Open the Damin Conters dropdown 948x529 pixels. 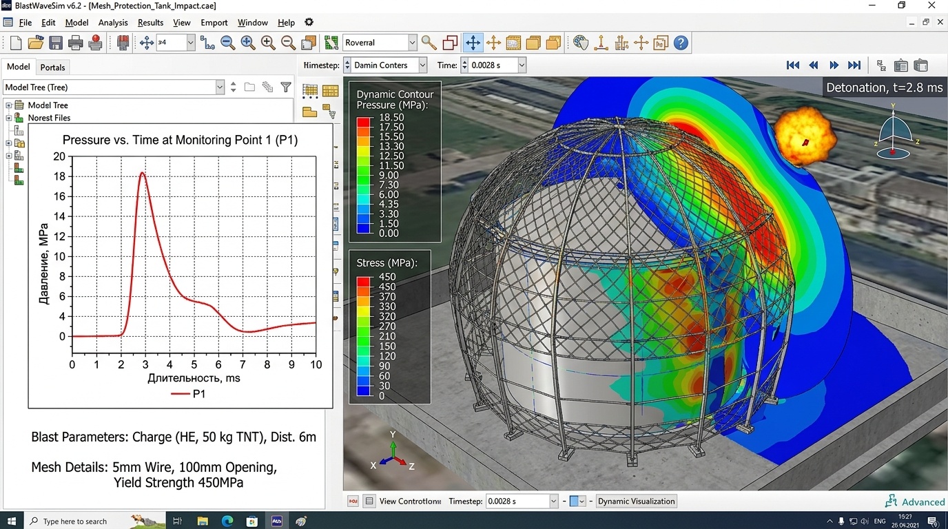(424, 65)
